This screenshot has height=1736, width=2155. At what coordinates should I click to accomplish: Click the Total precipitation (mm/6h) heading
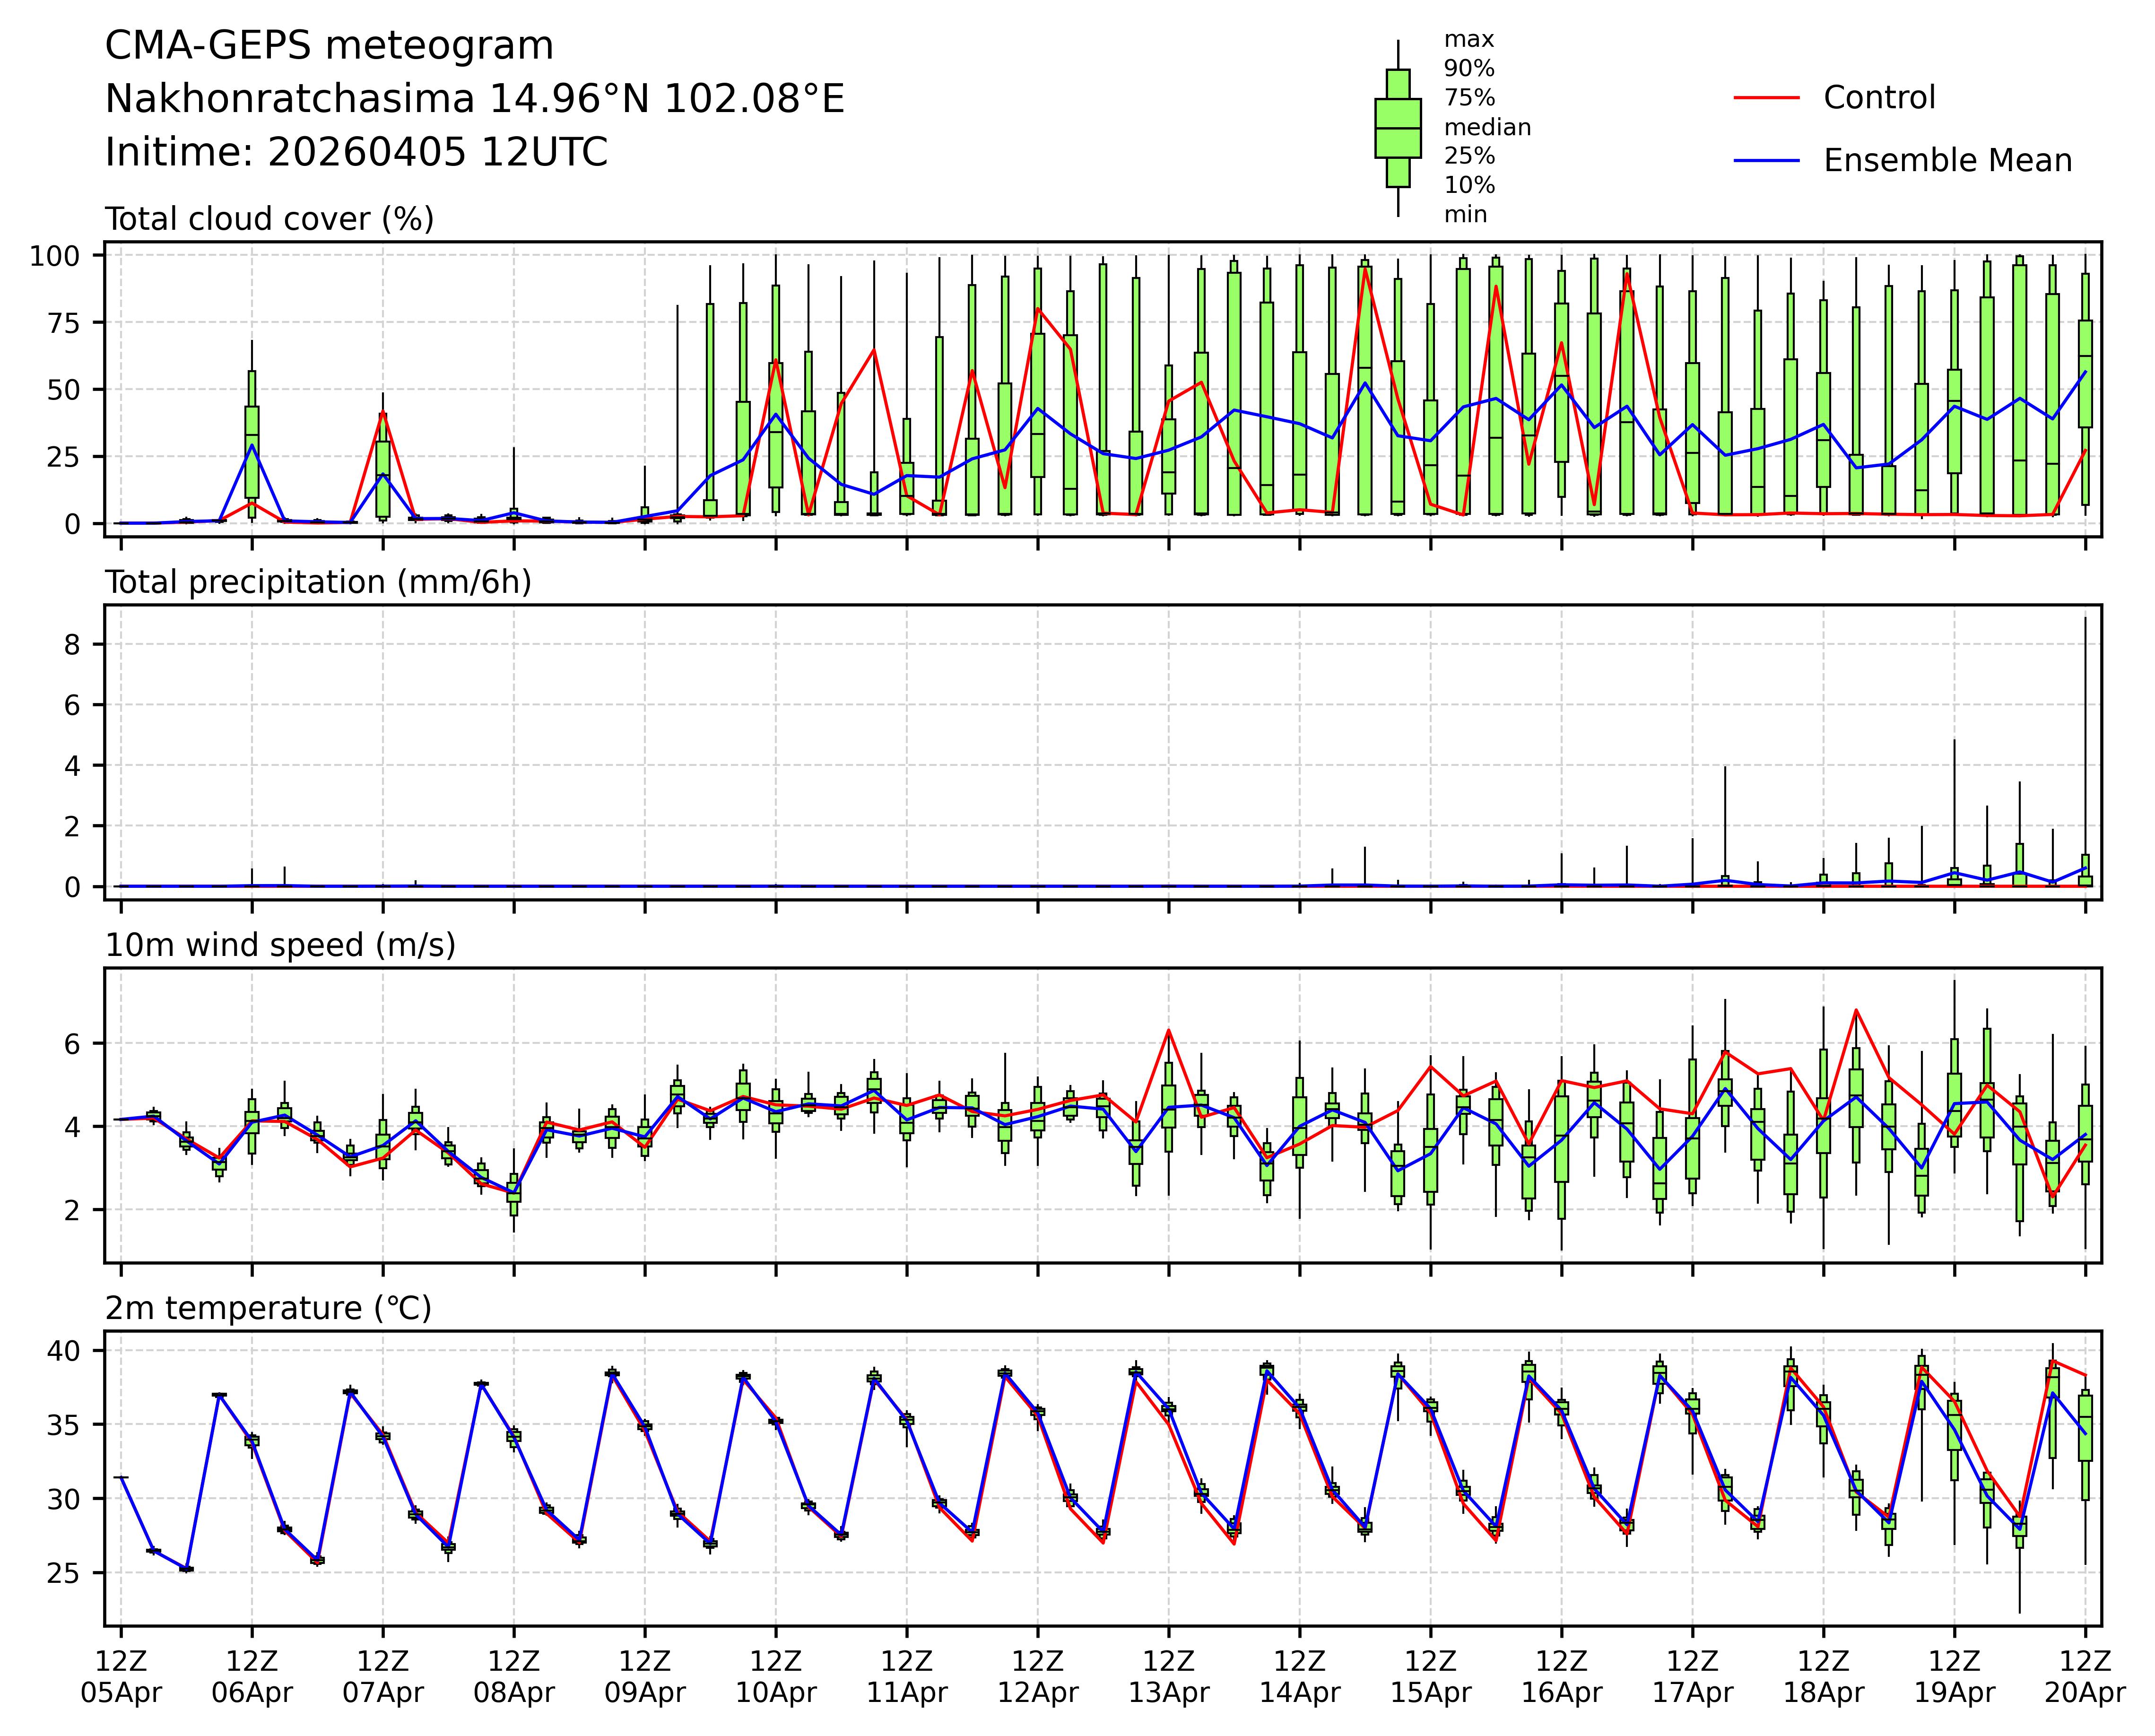pyautogui.click(x=318, y=582)
